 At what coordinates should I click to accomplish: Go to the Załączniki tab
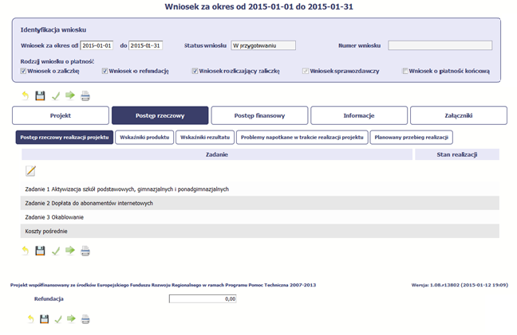click(459, 115)
